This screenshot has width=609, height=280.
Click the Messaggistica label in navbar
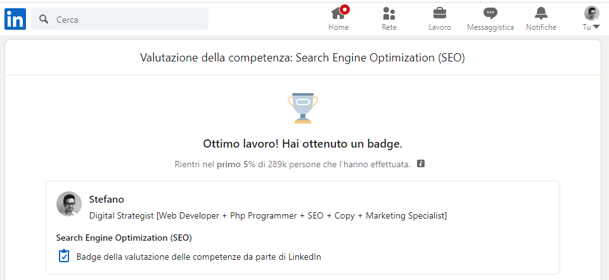click(x=490, y=27)
